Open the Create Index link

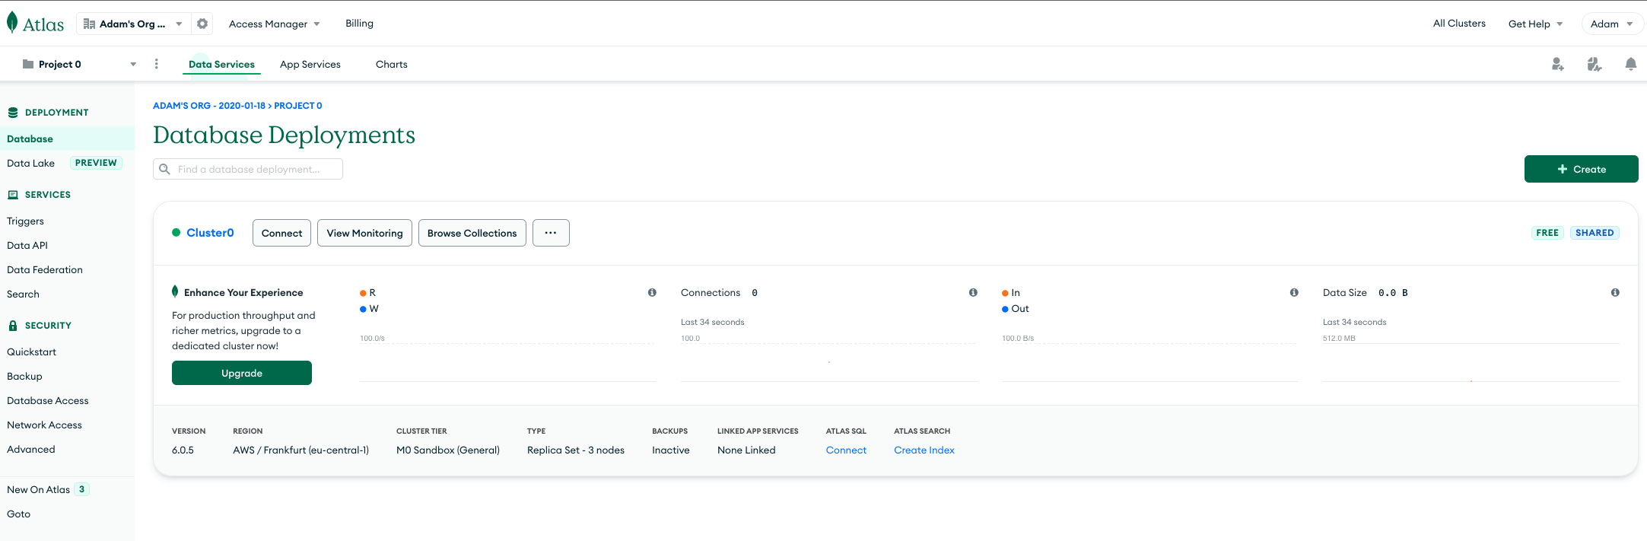924,450
